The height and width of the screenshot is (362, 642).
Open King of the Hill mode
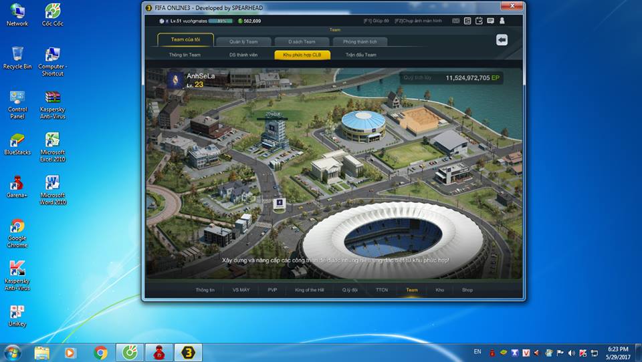coord(309,290)
